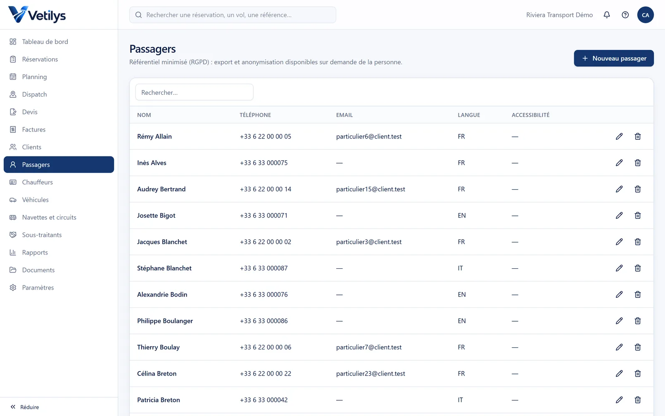Click the NOM column header
The width and height of the screenshot is (665, 416).
(x=144, y=115)
